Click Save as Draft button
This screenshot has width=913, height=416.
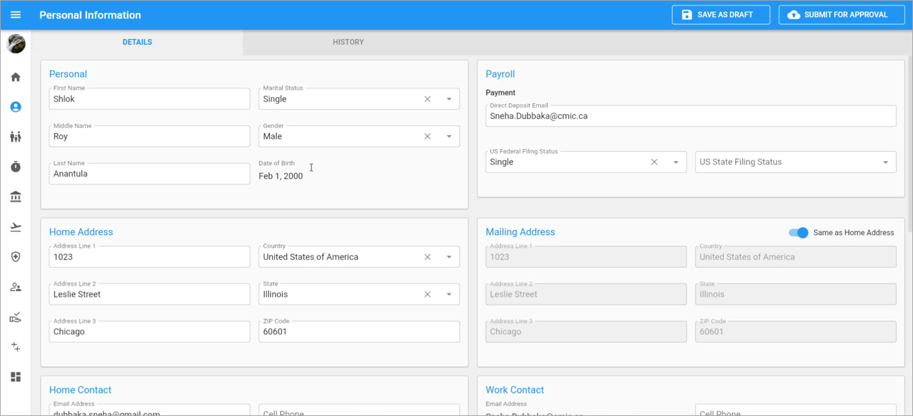[x=721, y=15]
